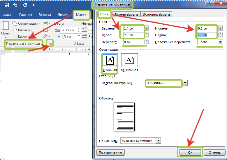The width and height of the screenshot is (227, 160).
Task: Click the spacing before icon in ribbon
Action: (84, 30)
